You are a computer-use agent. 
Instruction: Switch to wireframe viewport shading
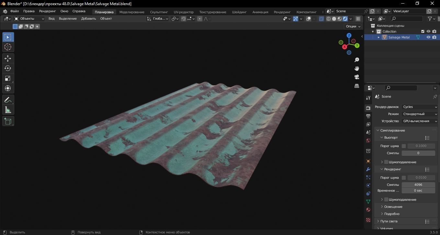tap(329, 19)
